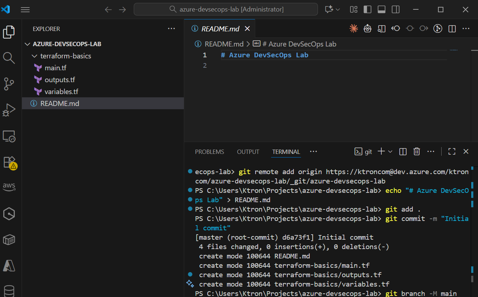The image size is (478, 297).
Task: Open the new terminal launch profile dropdown
Action: pyautogui.click(x=390, y=152)
